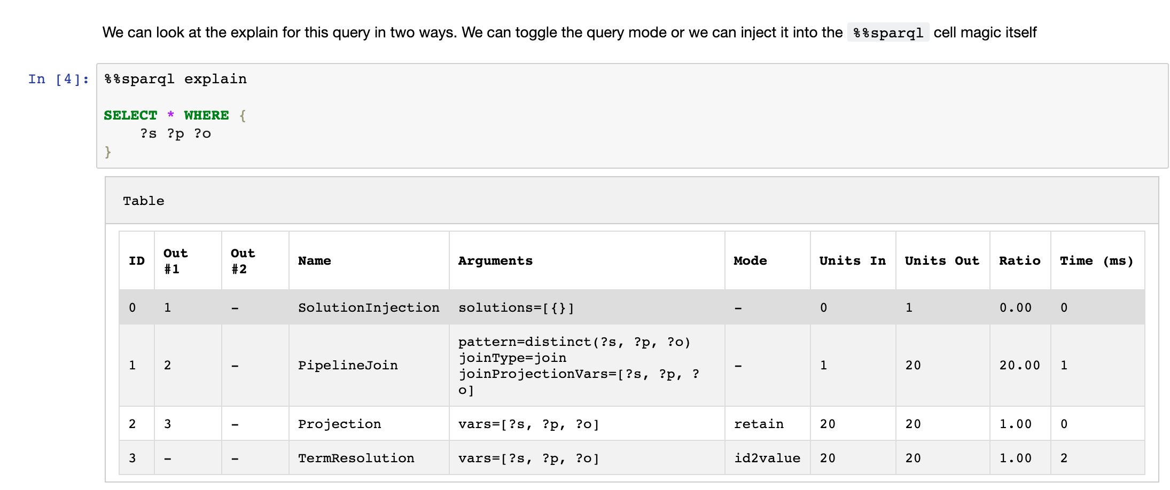The width and height of the screenshot is (1170, 490).
Task: Click the In [4] cell prompt
Action: [x=58, y=80]
